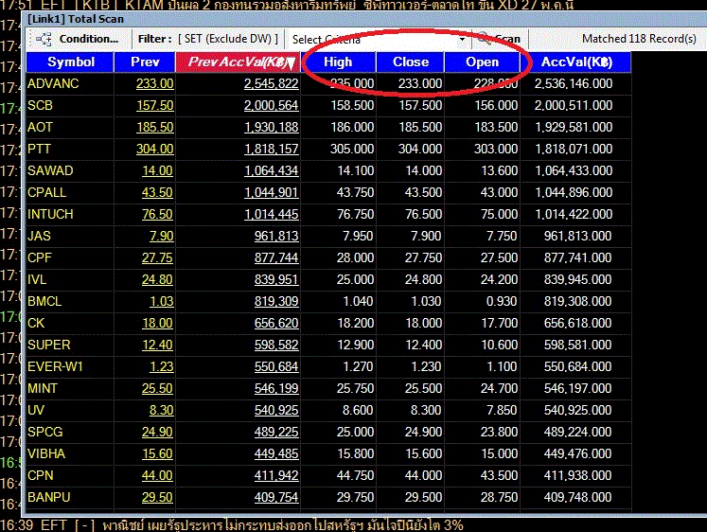Click BANPU PrevAccVal 409,754 link
Viewport: 707px width, 532px height.
tap(276, 497)
